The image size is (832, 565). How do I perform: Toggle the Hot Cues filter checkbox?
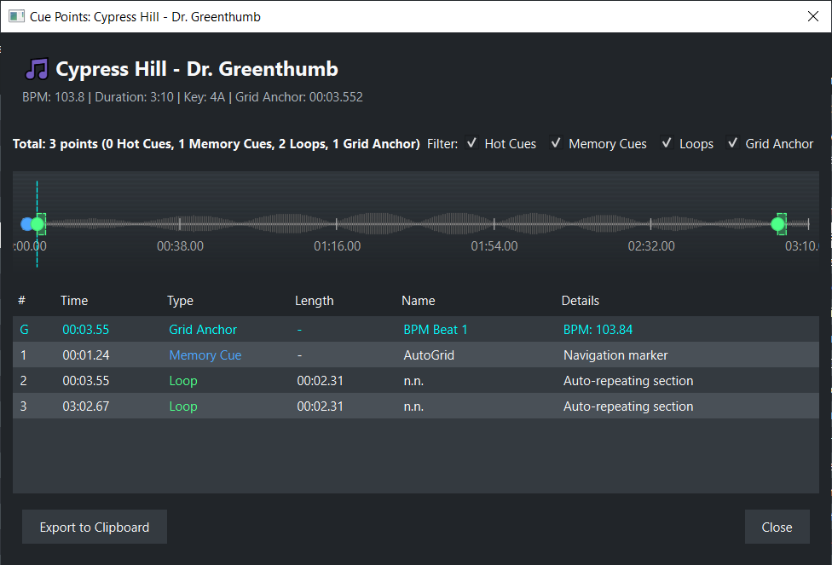pos(471,142)
